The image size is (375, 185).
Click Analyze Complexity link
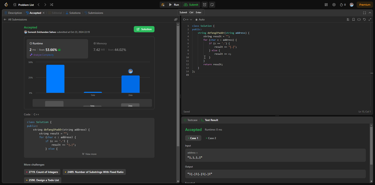coord(42,55)
